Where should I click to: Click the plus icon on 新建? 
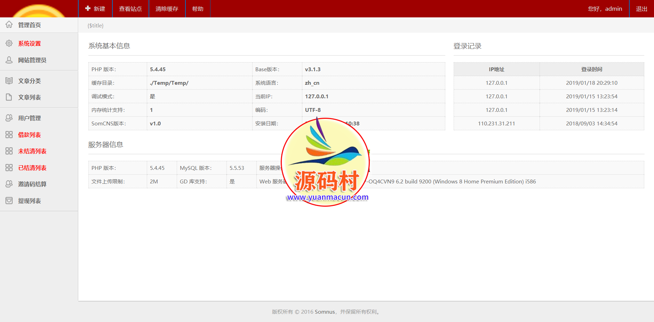[88, 8]
